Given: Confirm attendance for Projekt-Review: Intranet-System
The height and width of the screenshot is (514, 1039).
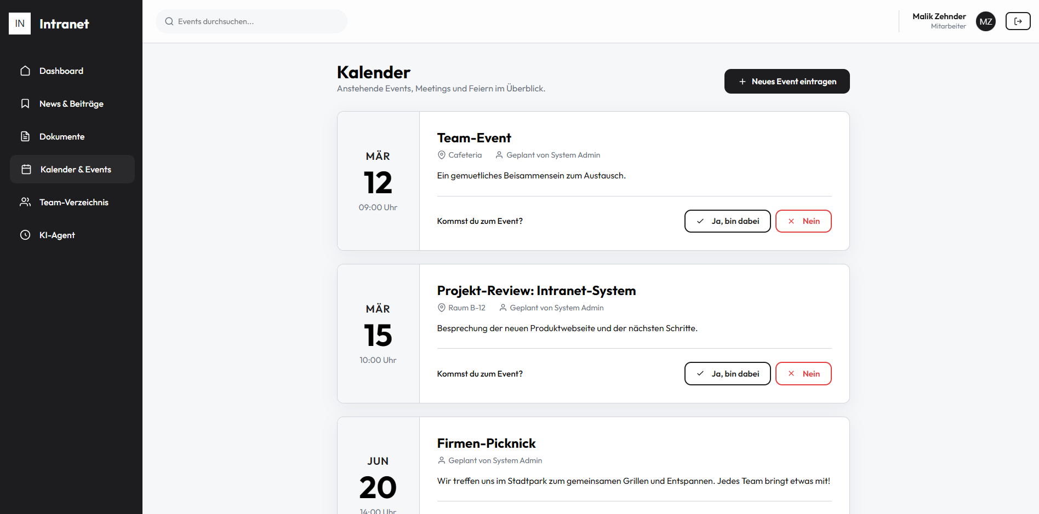Looking at the screenshot, I should pyautogui.click(x=727, y=374).
